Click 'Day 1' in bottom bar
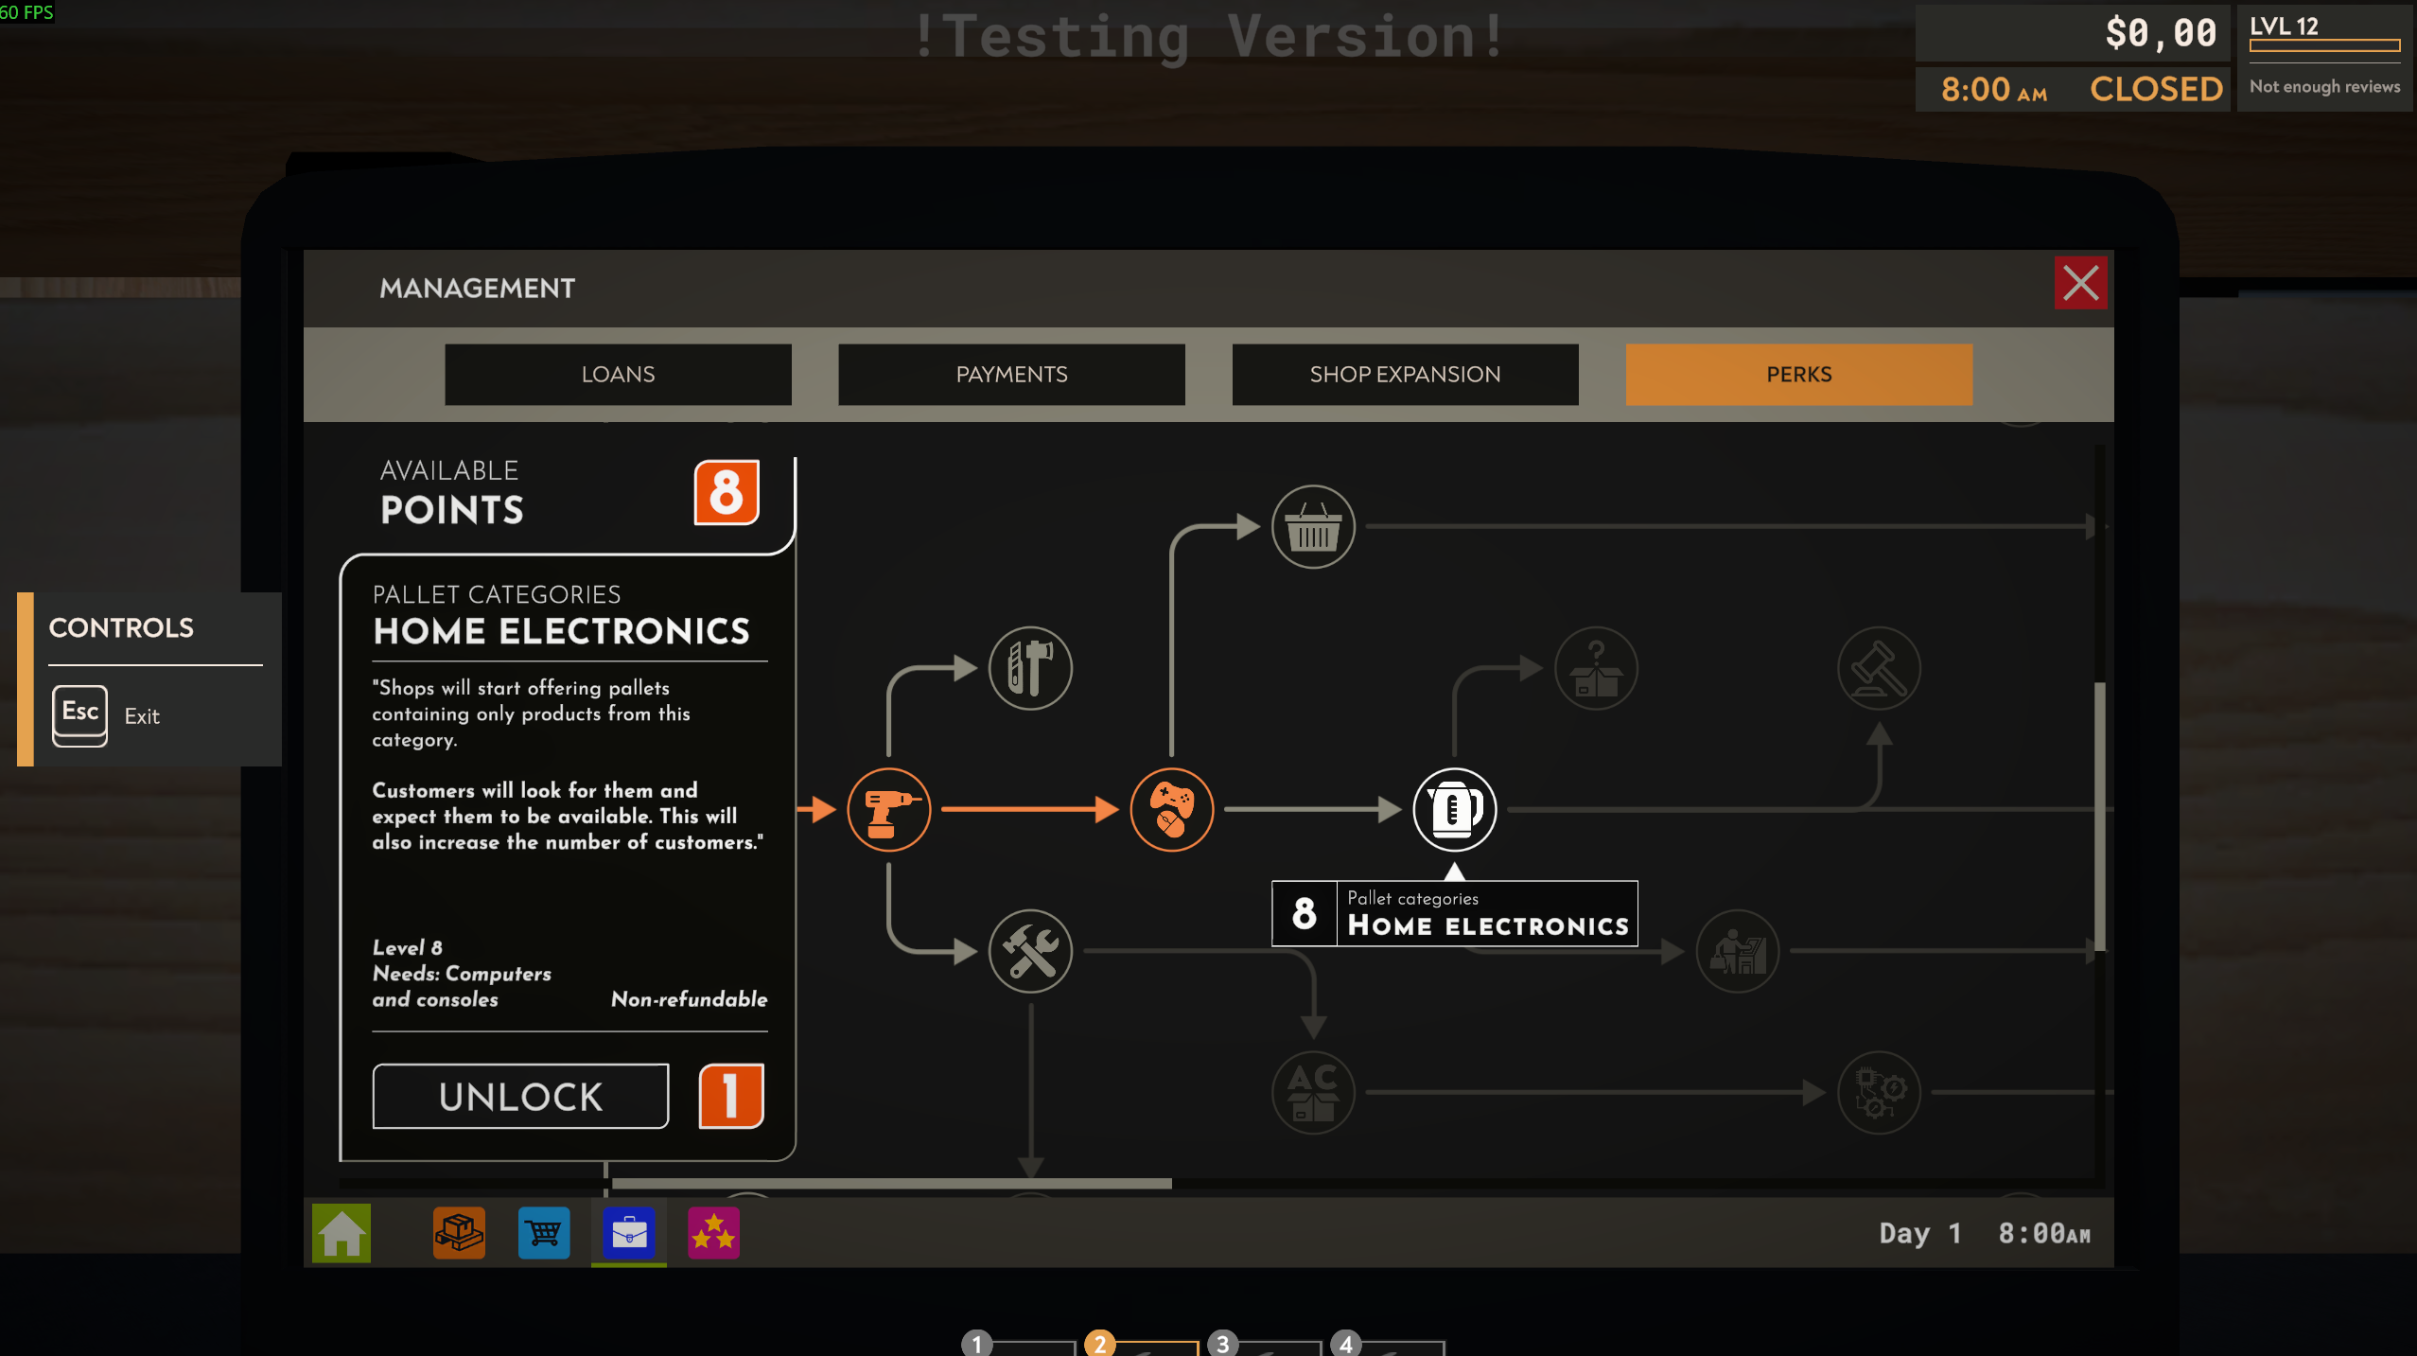2417x1356 pixels. [x=1919, y=1233]
